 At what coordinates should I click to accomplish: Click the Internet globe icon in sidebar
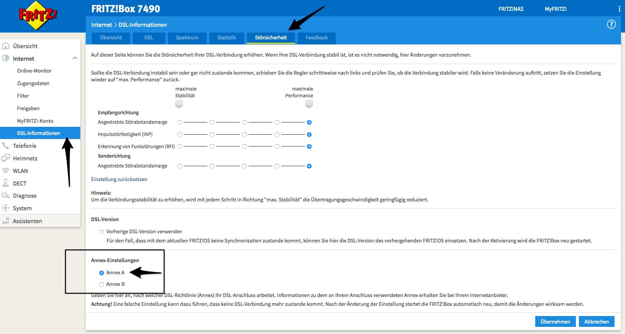point(6,58)
